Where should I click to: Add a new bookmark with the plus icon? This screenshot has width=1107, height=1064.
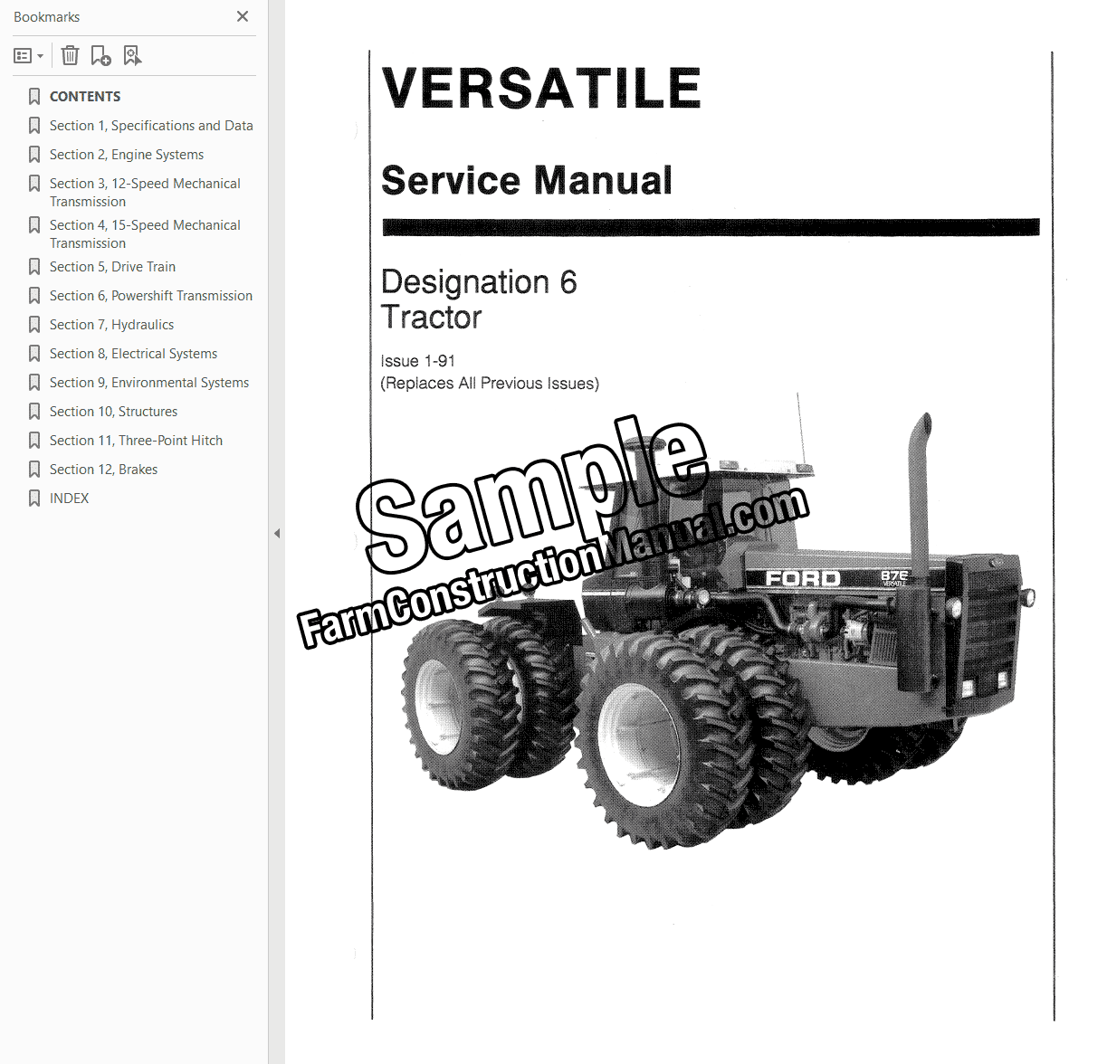[100, 56]
